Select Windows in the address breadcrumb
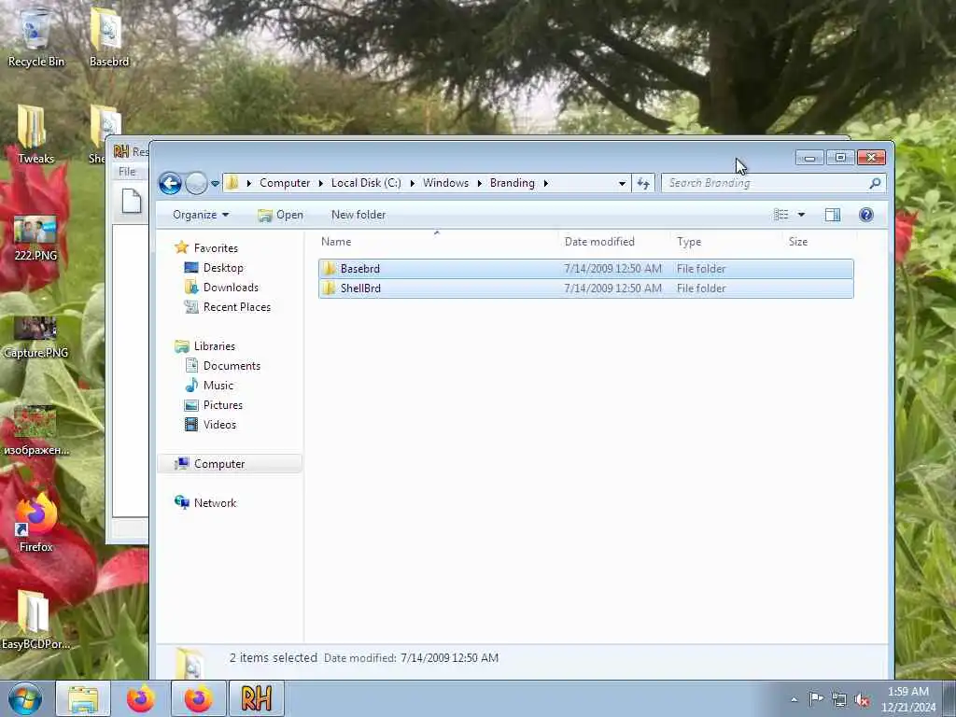The image size is (956, 717). point(445,183)
